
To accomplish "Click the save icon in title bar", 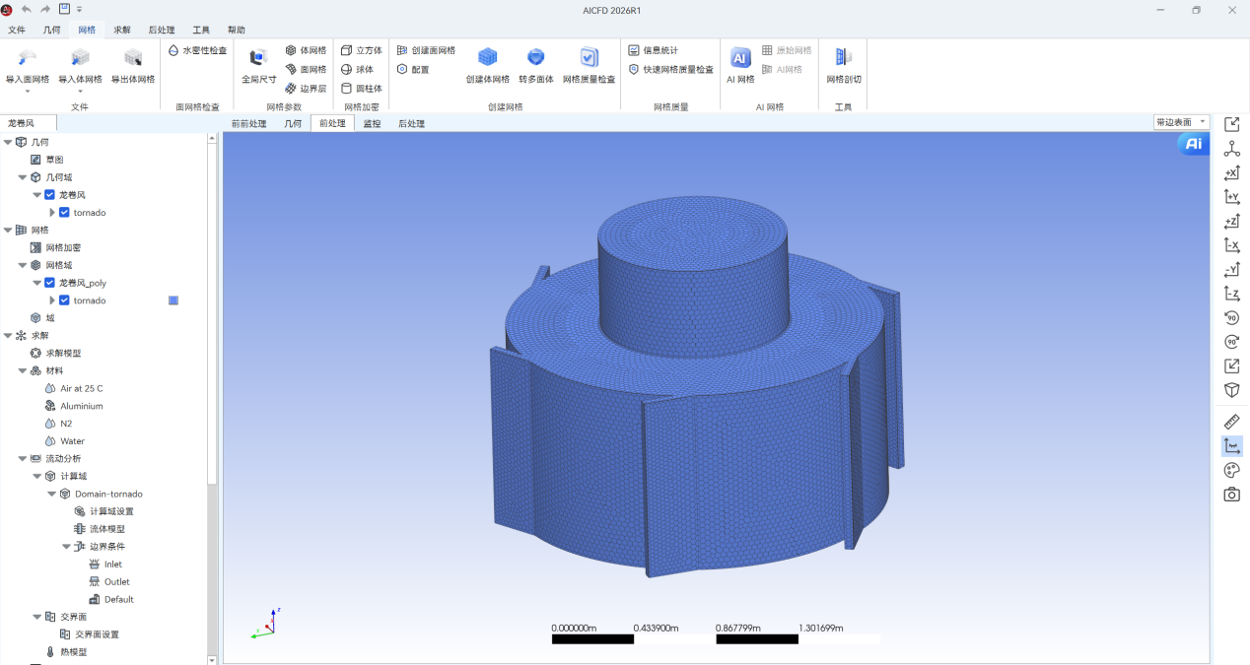I will 64,9.
